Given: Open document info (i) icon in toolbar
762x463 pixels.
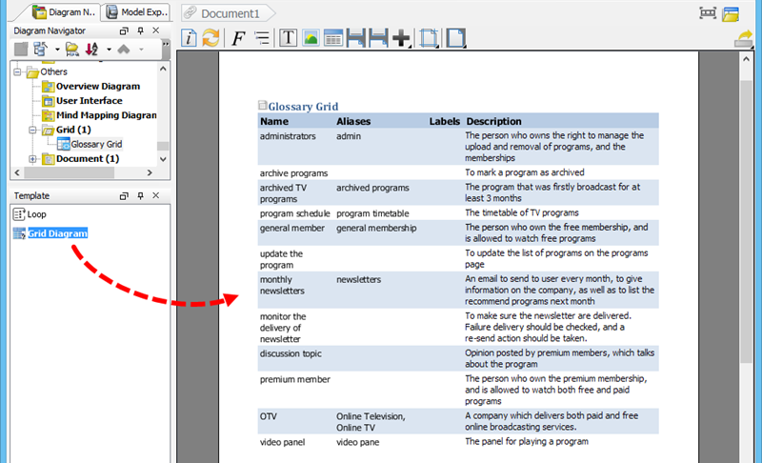Looking at the screenshot, I should tap(189, 38).
